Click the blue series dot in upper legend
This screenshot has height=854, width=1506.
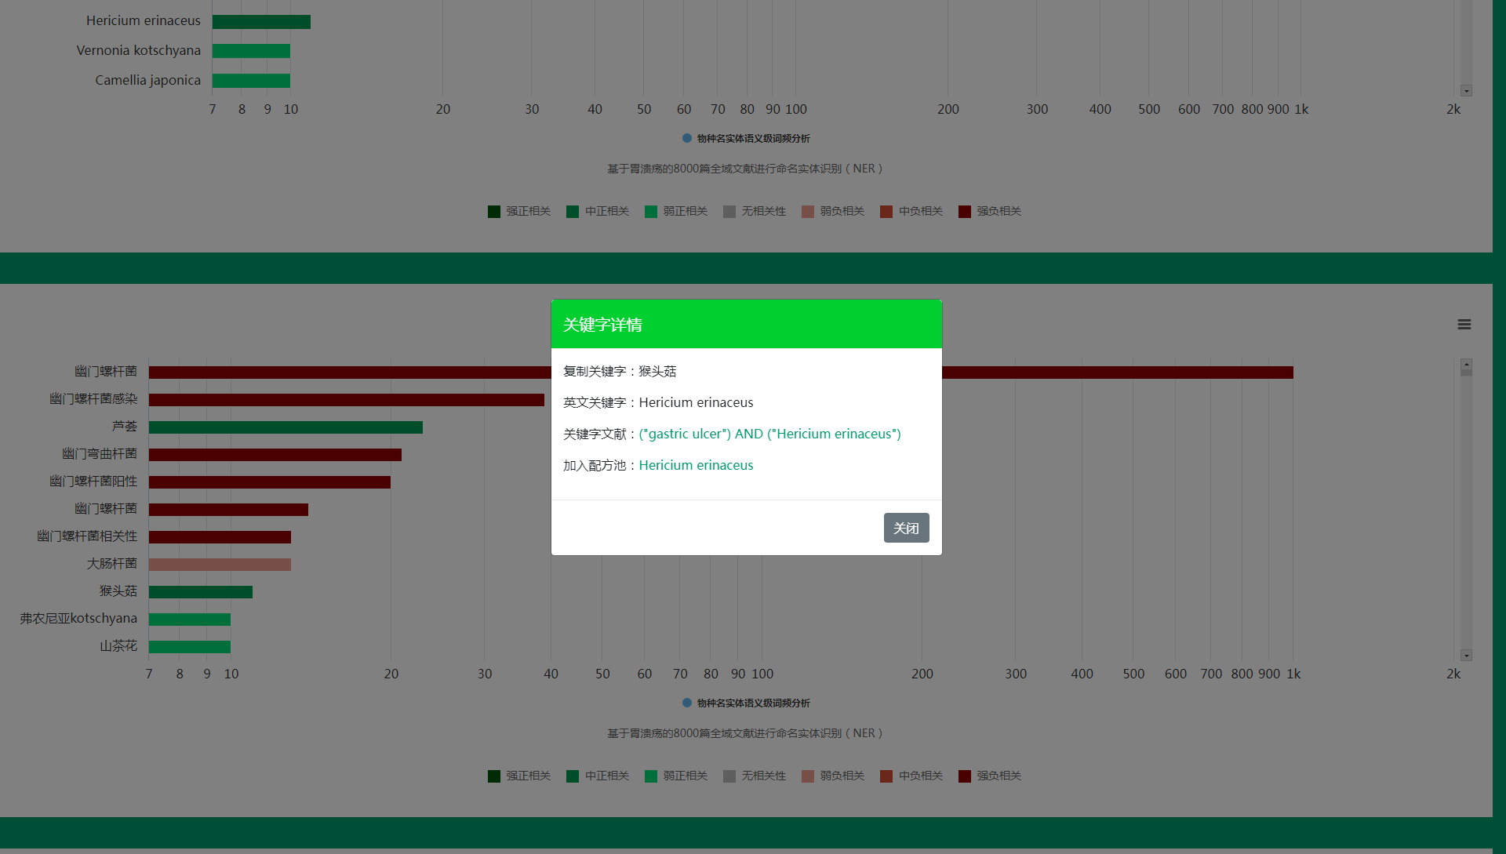(687, 139)
